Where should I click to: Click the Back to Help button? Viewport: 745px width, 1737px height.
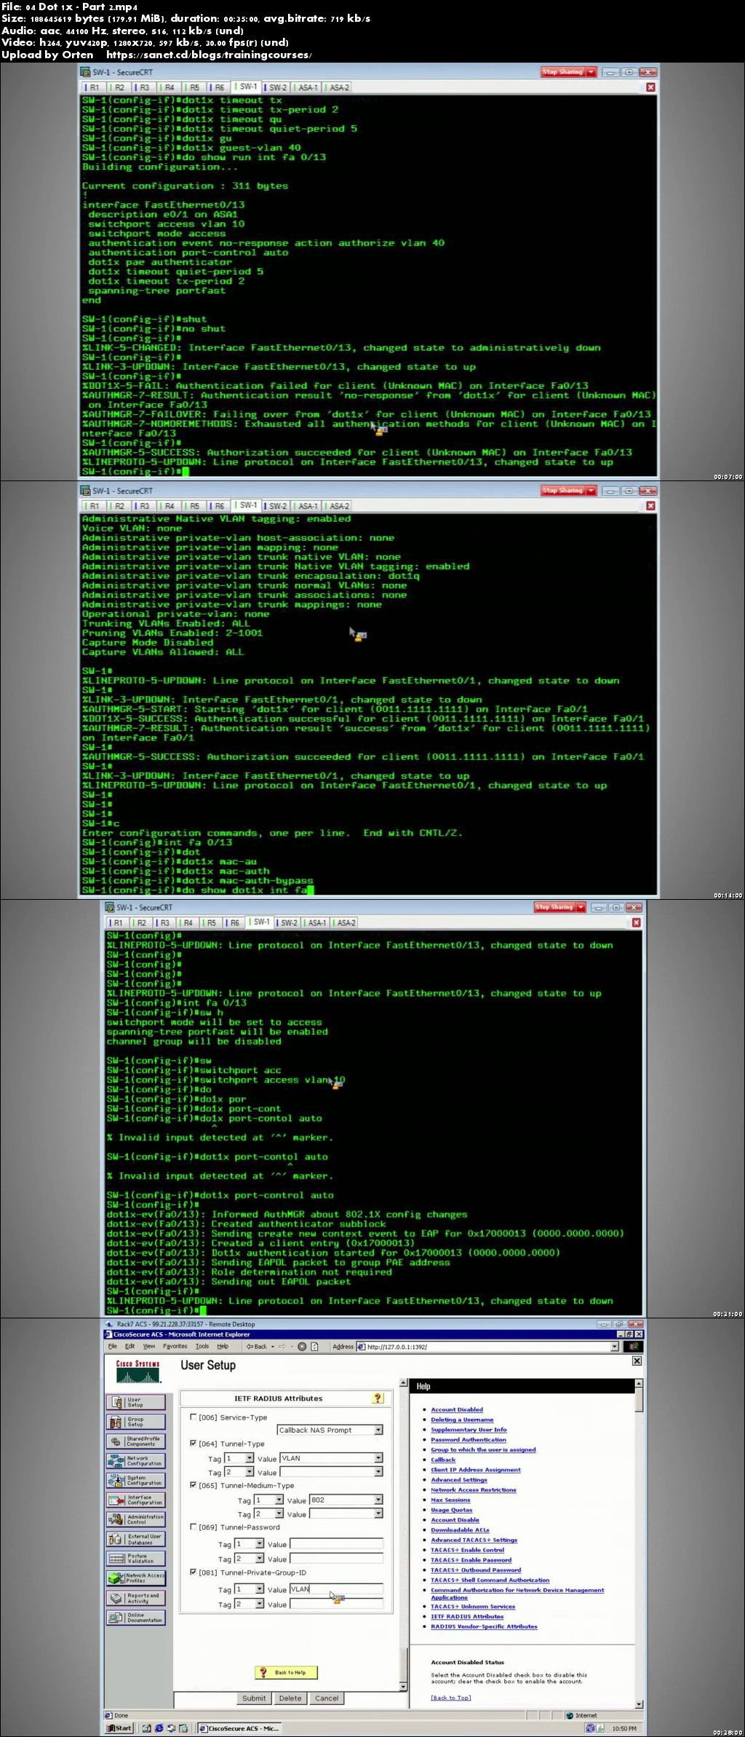click(286, 1672)
